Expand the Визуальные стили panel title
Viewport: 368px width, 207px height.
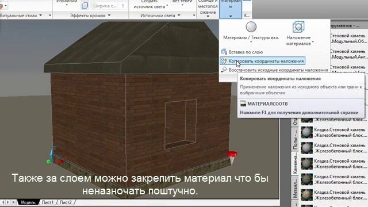pos(21,16)
